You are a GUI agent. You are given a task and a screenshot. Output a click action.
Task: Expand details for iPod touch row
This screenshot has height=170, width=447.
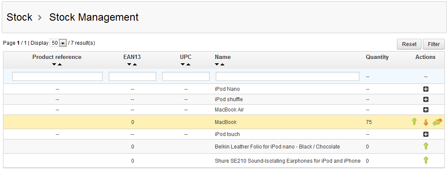(425, 134)
